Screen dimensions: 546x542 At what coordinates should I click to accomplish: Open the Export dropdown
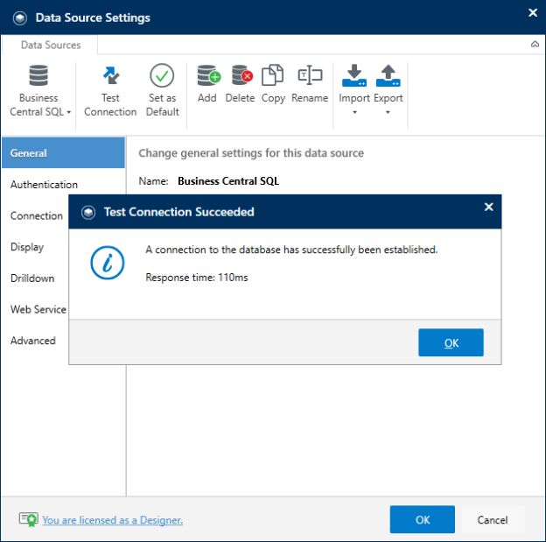tap(388, 89)
